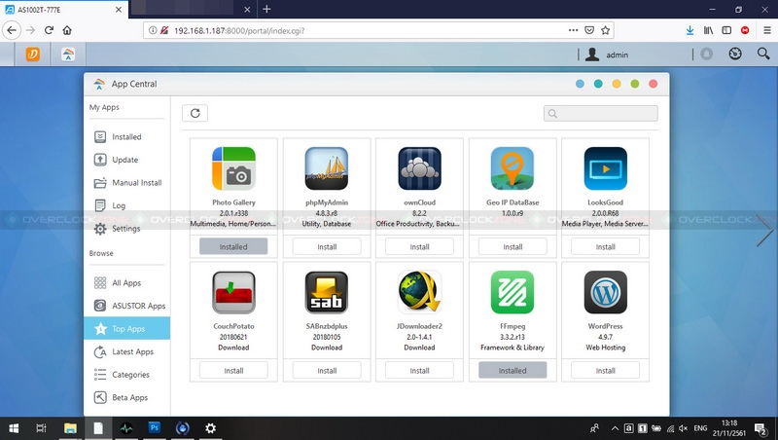The height and width of the screenshot is (440, 778).
Task: Click the Installed button for FFmpeg
Action: [x=513, y=370]
